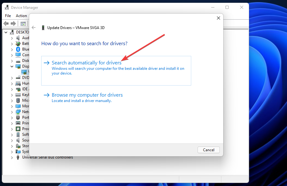
Task: Click the Human Interface Devices icon
Action: pyautogui.click(x=18, y=83)
